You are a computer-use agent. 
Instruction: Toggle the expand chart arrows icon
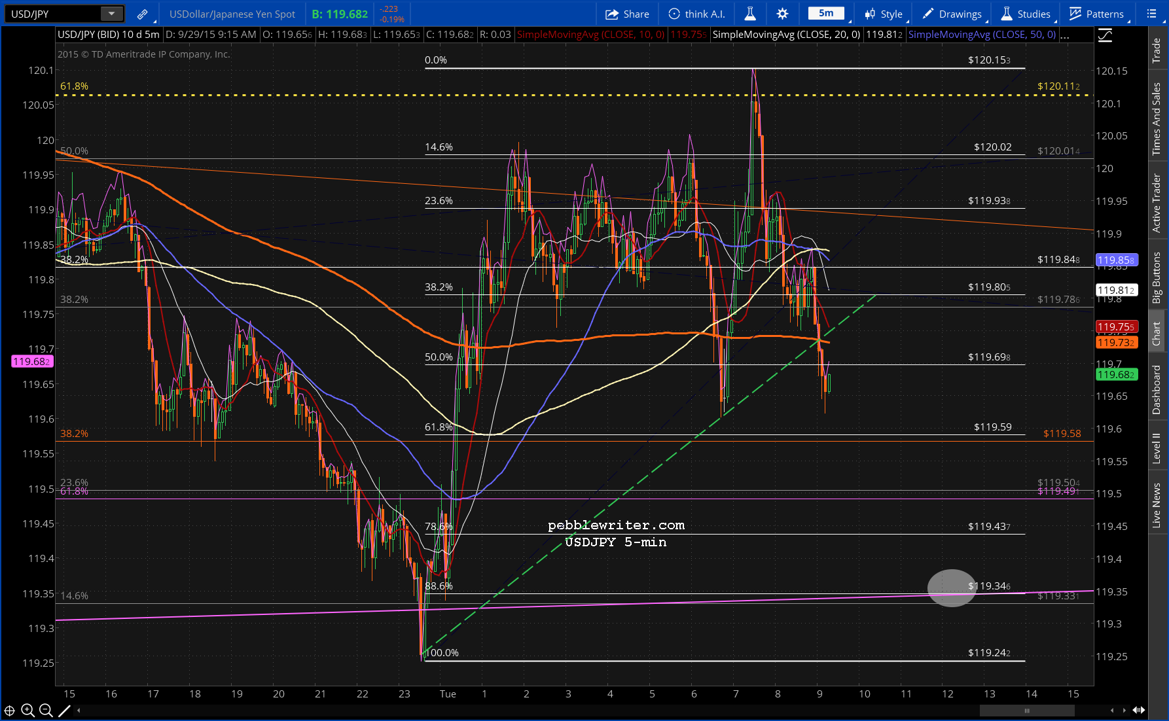tap(1139, 710)
